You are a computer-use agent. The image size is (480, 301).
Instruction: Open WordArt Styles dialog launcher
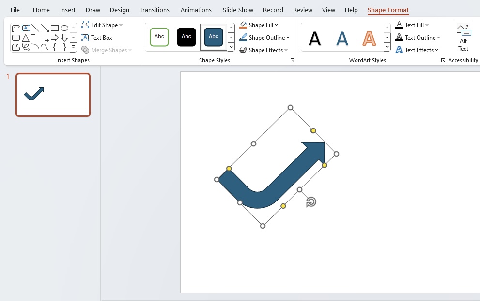click(443, 60)
